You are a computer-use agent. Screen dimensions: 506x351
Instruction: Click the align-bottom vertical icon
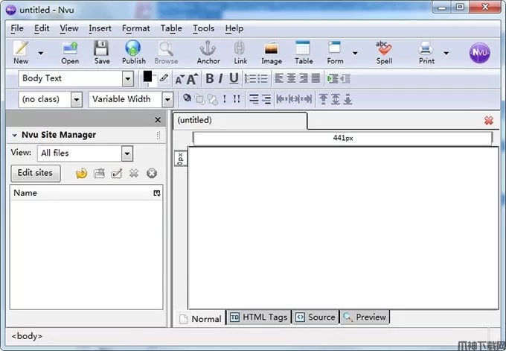pyautogui.click(x=348, y=99)
